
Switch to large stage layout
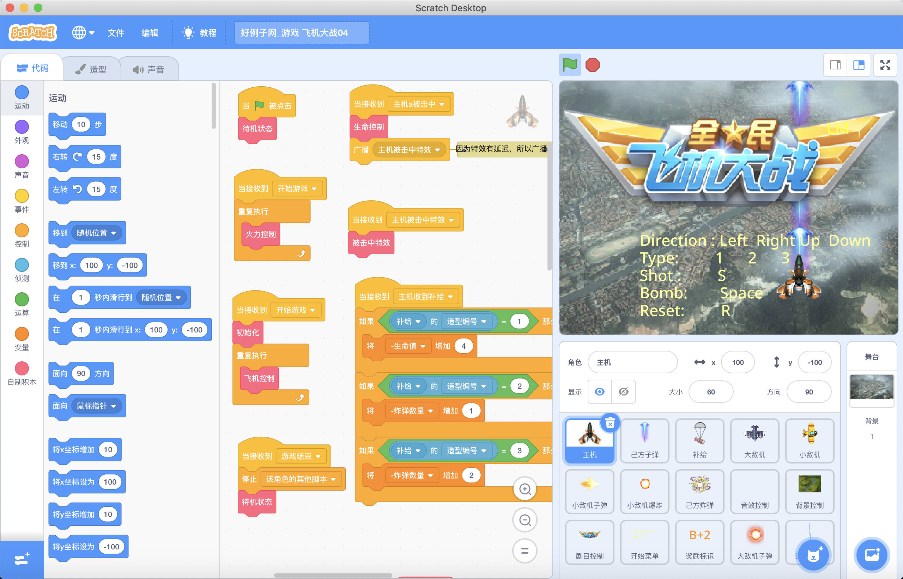(859, 65)
